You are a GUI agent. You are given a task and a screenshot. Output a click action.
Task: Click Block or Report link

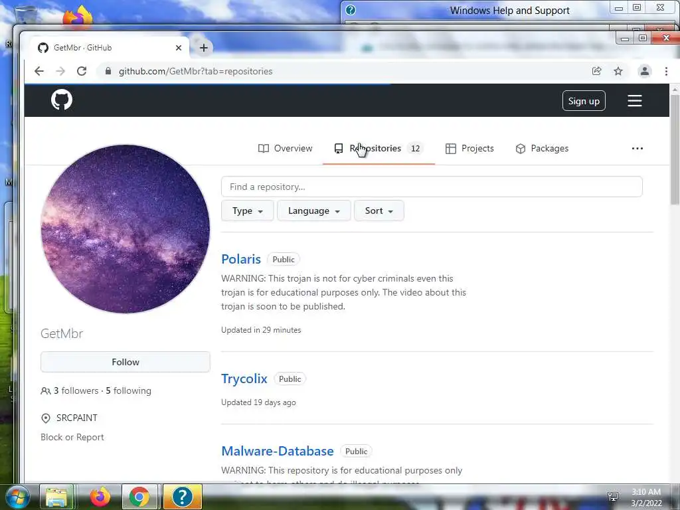[x=72, y=437]
